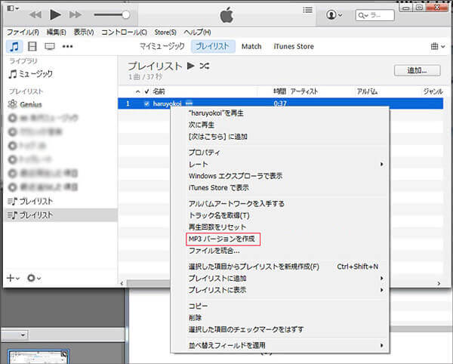Sort by the 名前 column header

(x=159, y=91)
